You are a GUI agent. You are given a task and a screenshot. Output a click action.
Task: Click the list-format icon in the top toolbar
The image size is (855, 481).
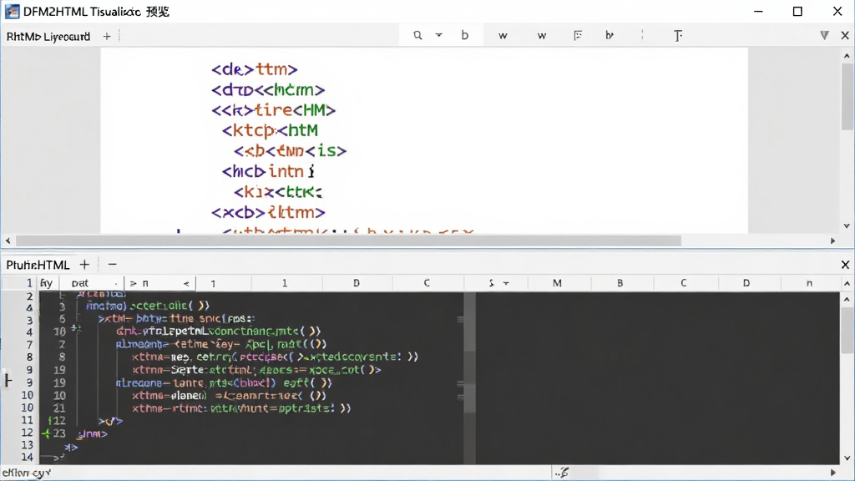578,35
